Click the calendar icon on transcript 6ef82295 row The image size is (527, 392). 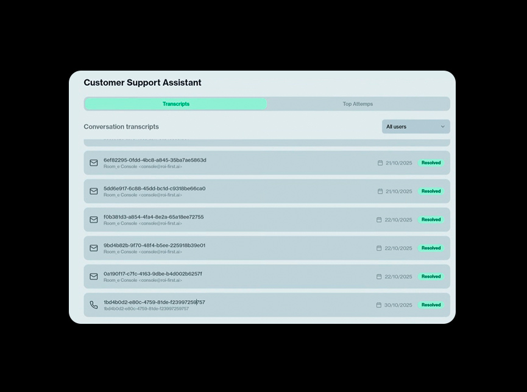point(380,163)
